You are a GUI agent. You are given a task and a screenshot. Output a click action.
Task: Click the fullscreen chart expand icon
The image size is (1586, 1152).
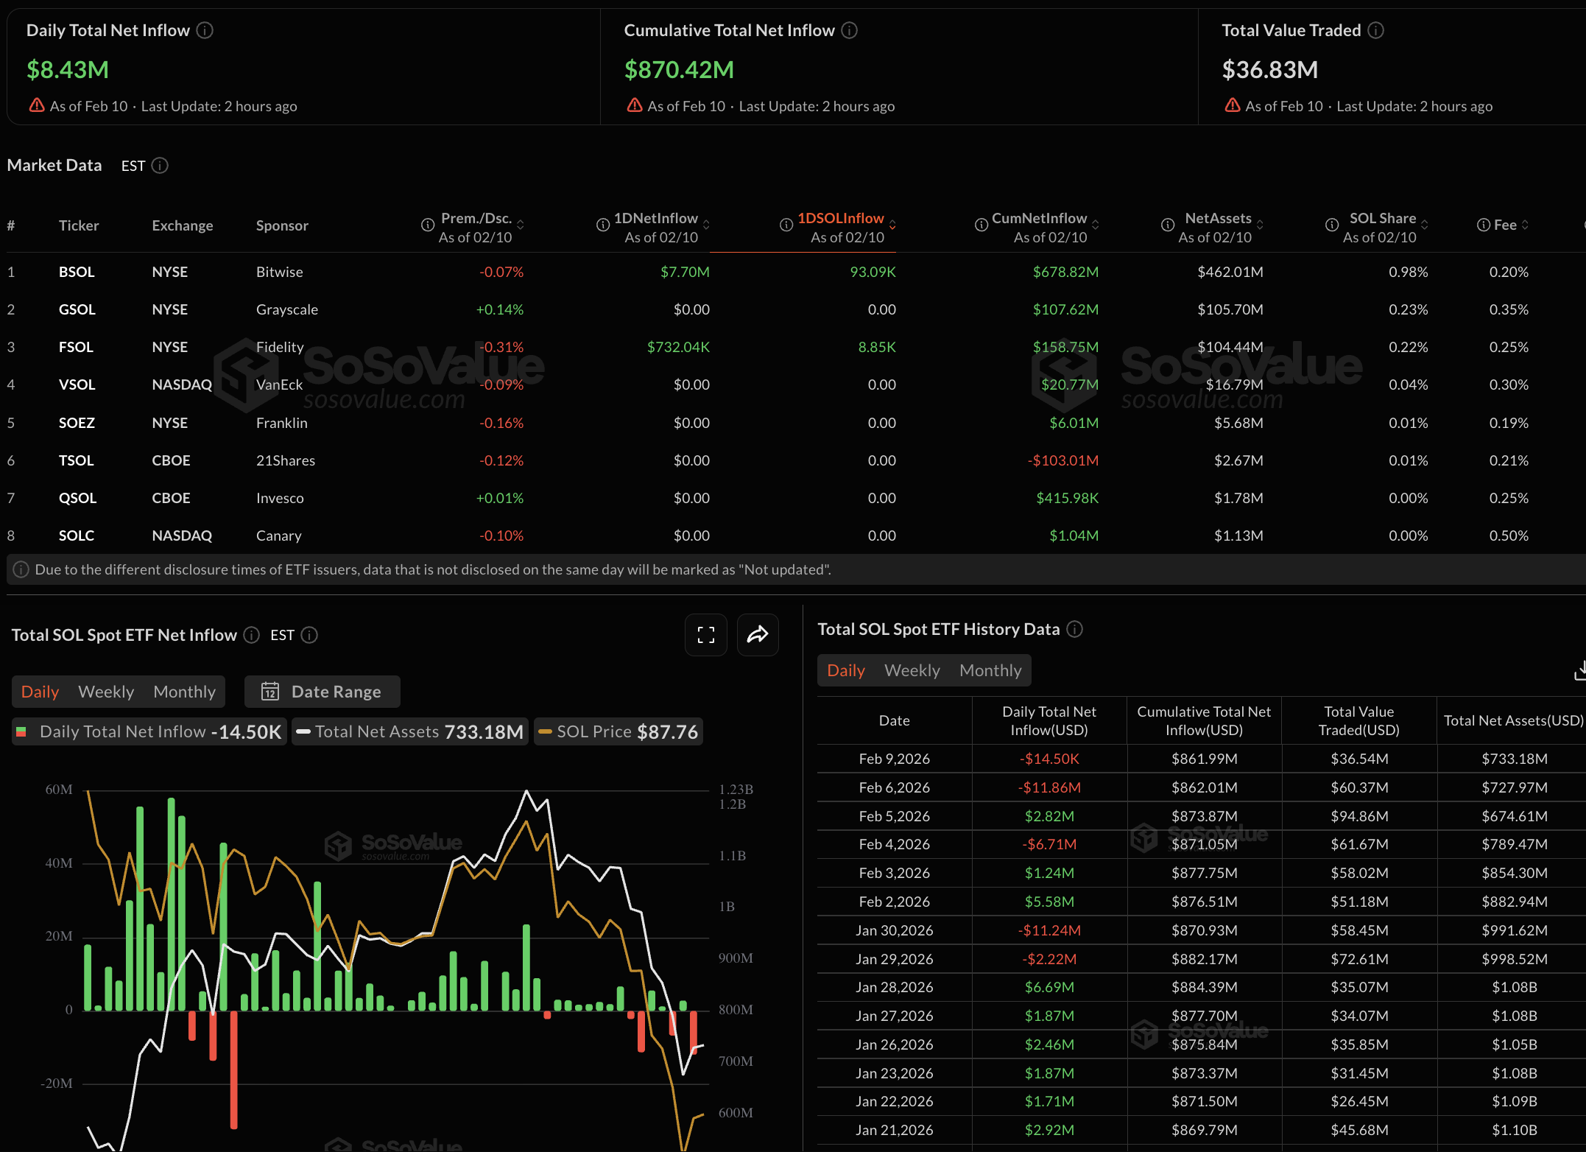(705, 635)
